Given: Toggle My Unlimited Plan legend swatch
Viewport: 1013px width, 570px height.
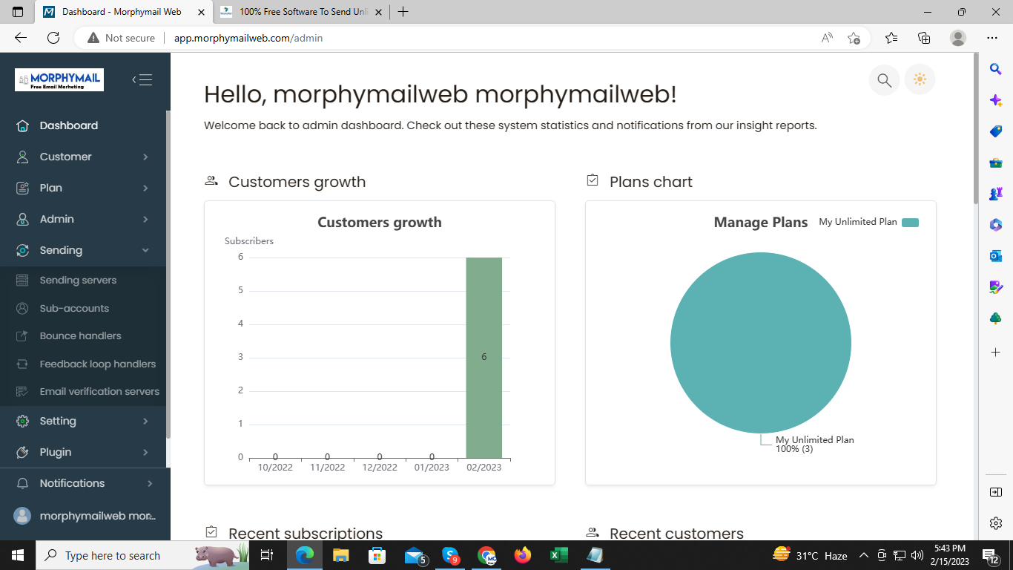Looking at the screenshot, I should (910, 223).
